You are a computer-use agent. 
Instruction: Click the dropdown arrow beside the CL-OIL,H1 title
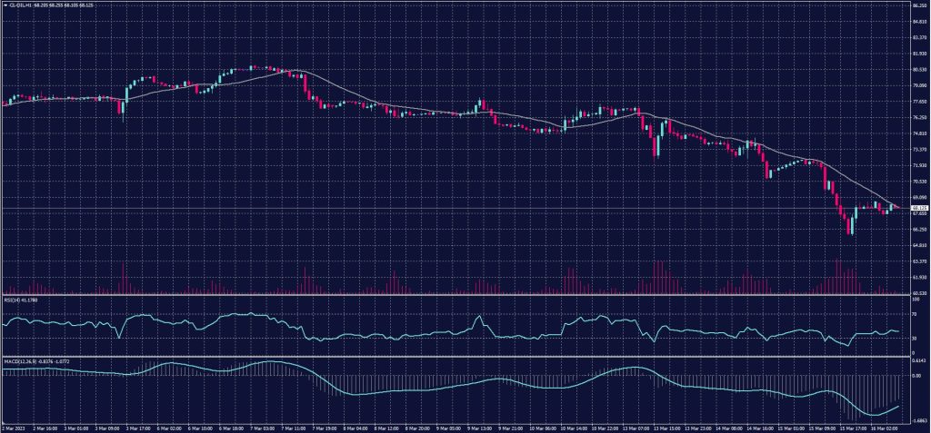point(5,5)
